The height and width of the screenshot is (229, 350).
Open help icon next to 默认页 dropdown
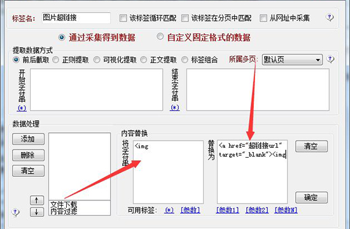tap(330, 59)
